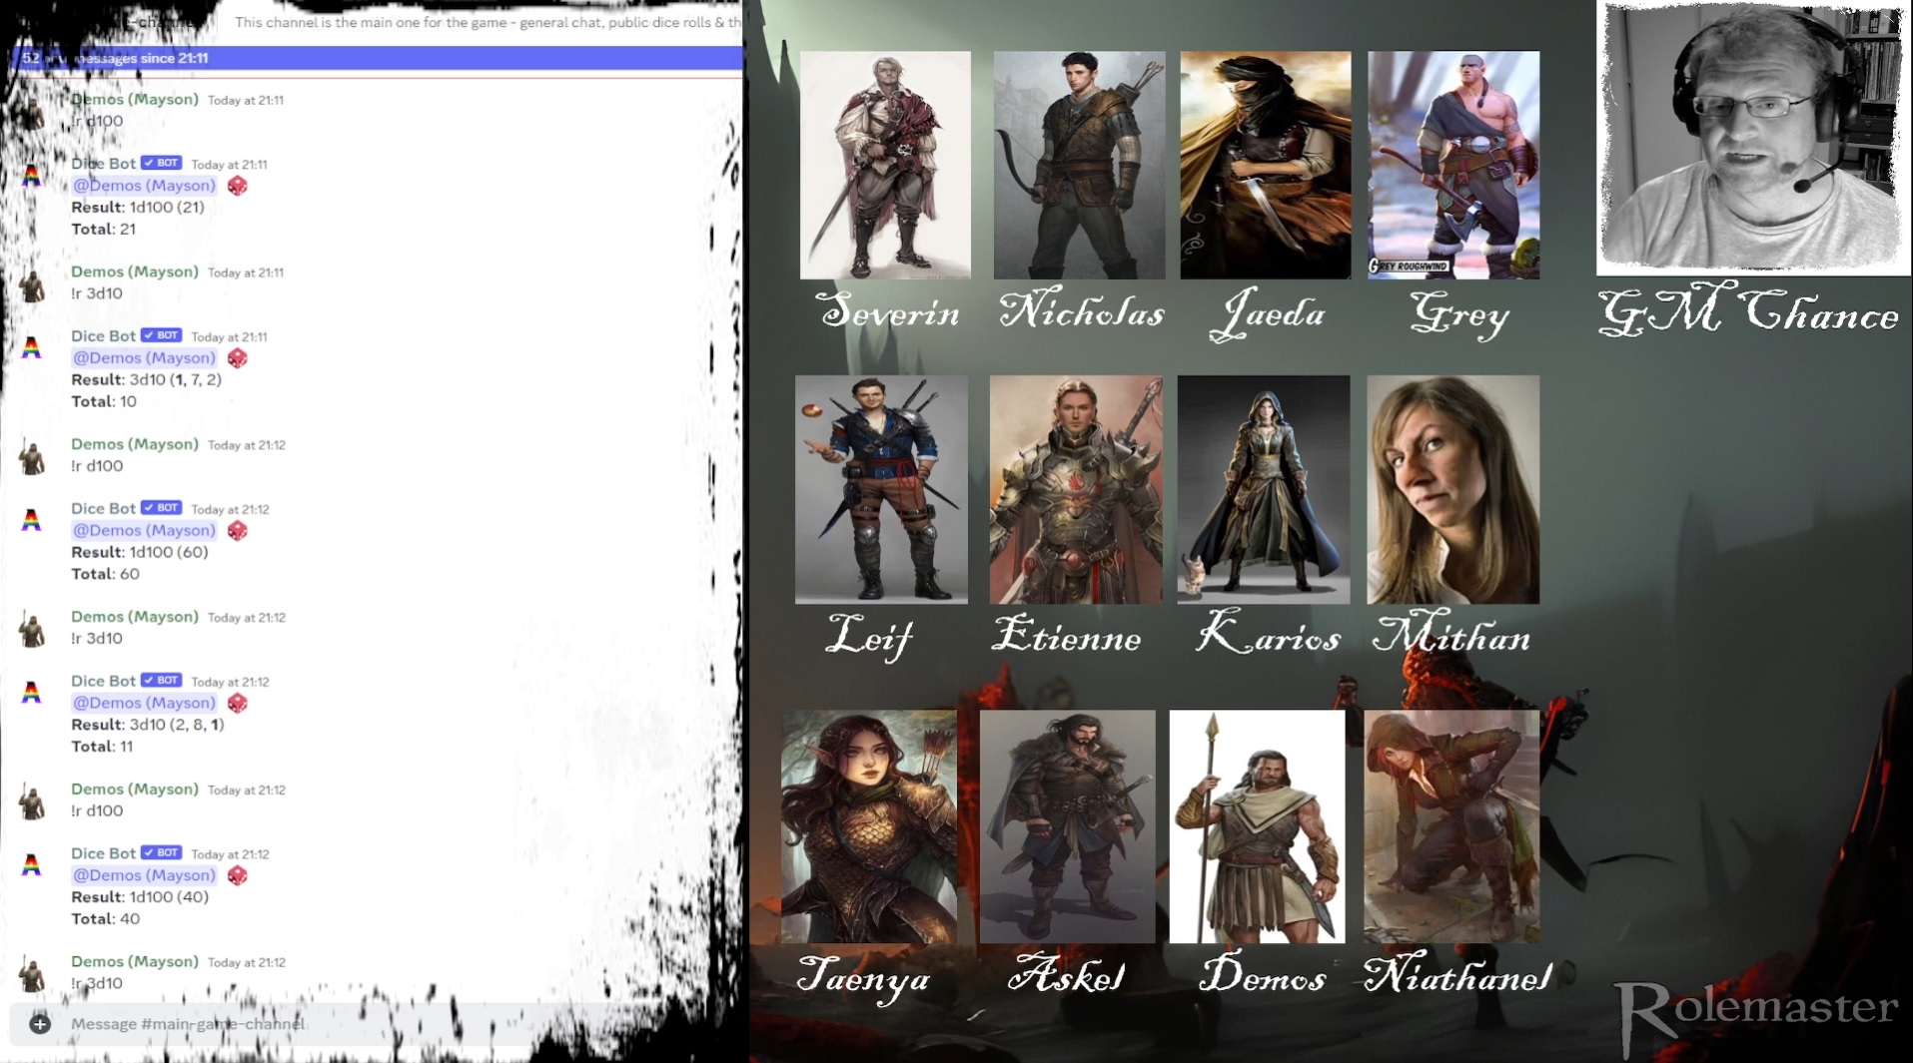Click the text 'Result: 1d100 (21)'

click(x=138, y=208)
